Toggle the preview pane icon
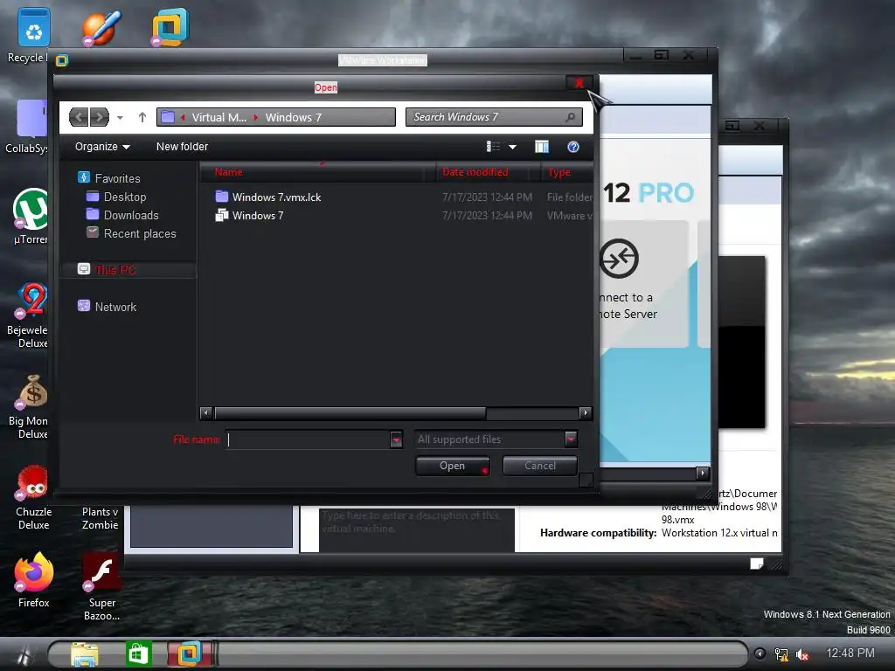The width and height of the screenshot is (895, 671). [x=542, y=147]
